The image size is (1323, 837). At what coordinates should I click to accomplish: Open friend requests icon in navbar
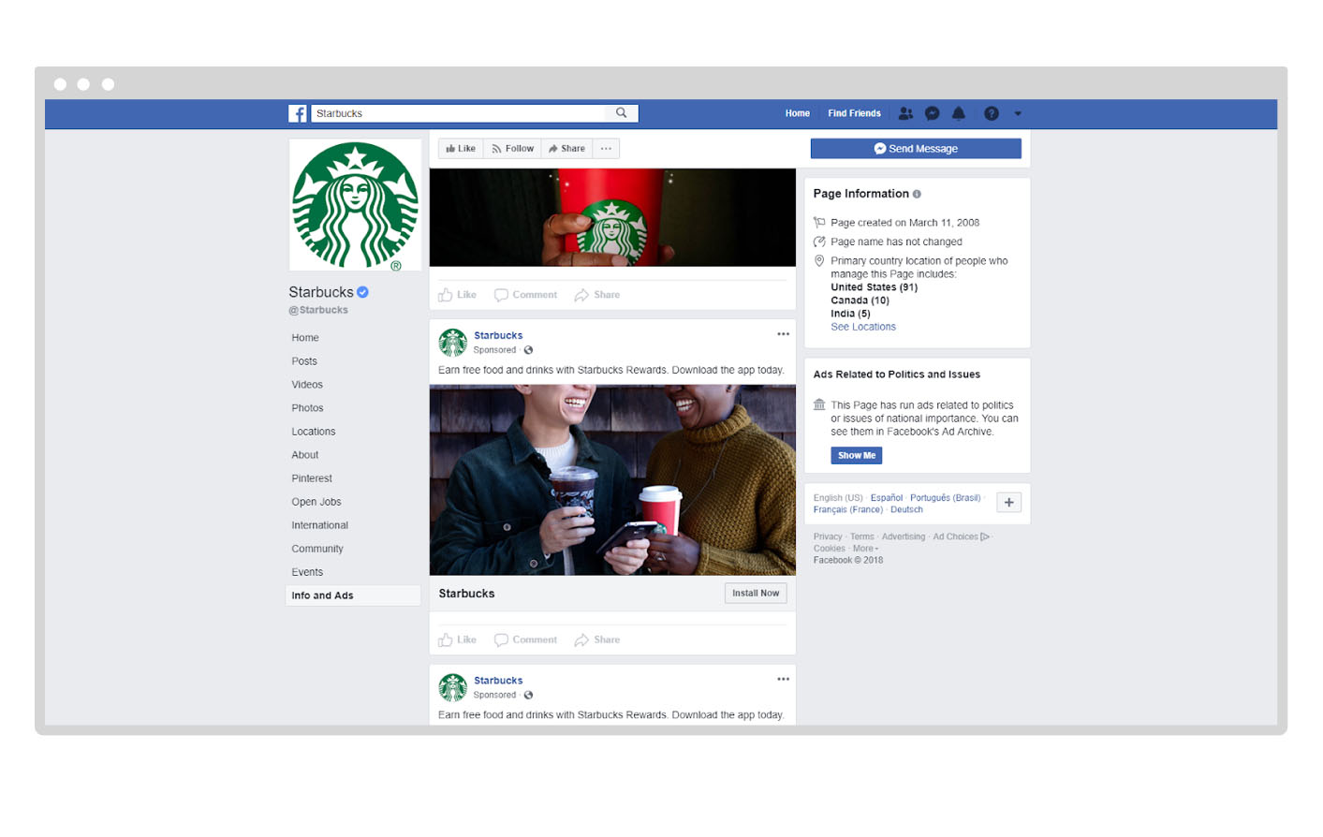(x=905, y=113)
